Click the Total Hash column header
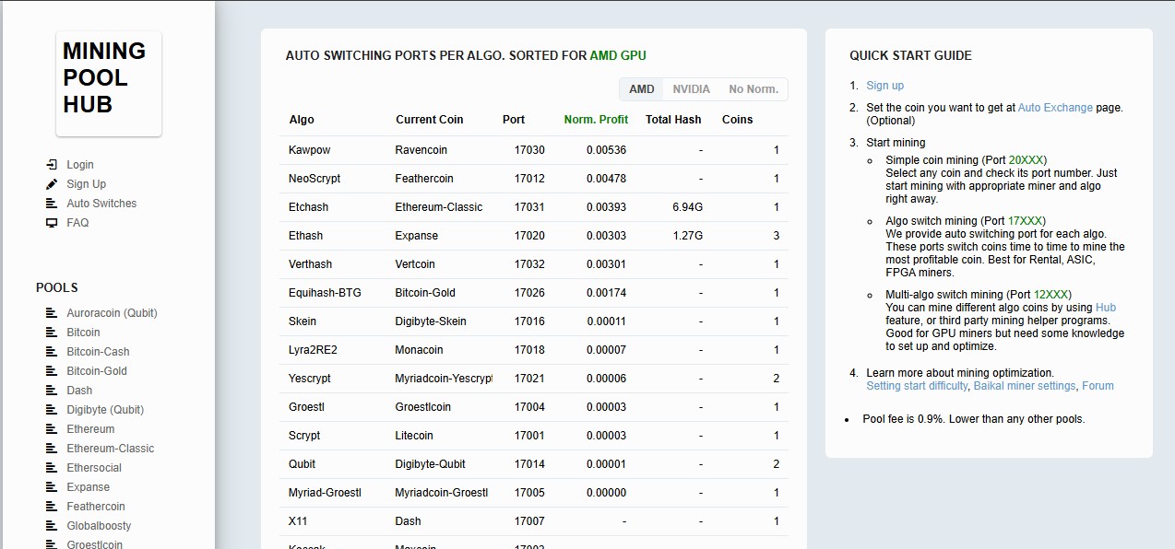The width and height of the screenshot is (1175, 549). [x=673, y=119]
